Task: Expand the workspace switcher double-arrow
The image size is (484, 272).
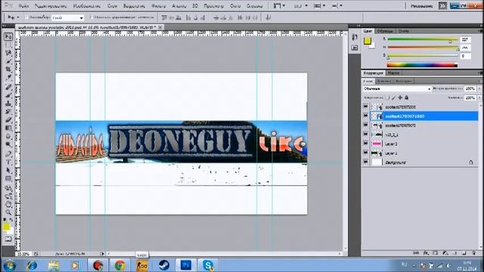Action: 442,6
